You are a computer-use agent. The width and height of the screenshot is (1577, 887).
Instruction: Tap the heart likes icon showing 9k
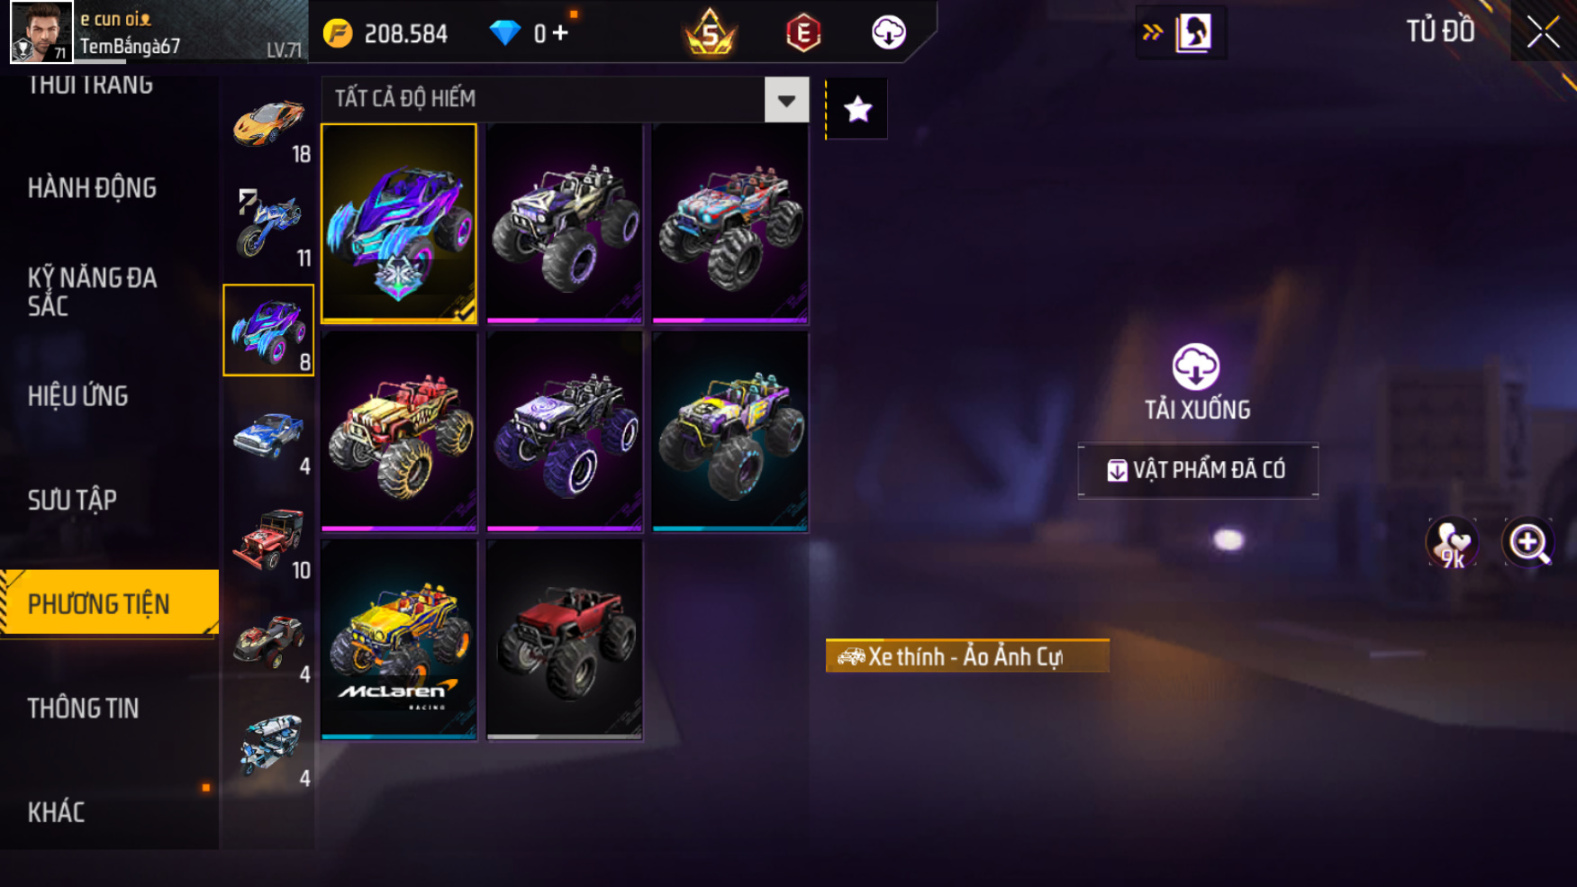(1452, 543)
